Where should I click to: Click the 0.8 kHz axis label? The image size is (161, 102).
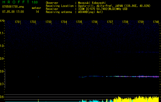point(2,71)
